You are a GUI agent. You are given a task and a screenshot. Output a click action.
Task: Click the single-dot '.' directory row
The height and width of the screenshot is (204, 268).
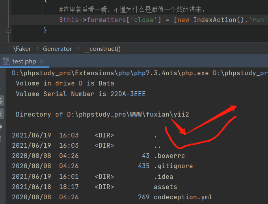tap(84, 135)
